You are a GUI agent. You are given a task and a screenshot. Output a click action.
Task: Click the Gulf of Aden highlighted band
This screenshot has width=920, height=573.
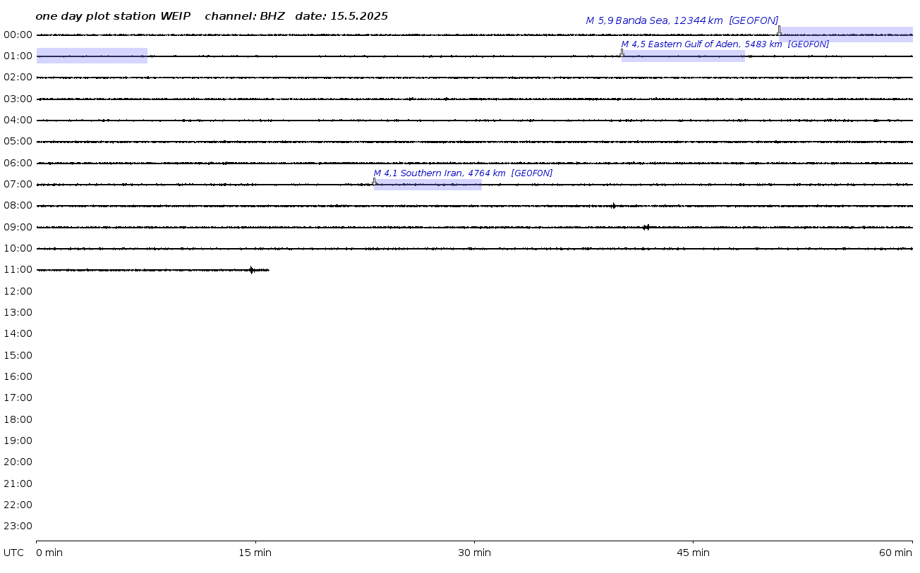point(683,56)
